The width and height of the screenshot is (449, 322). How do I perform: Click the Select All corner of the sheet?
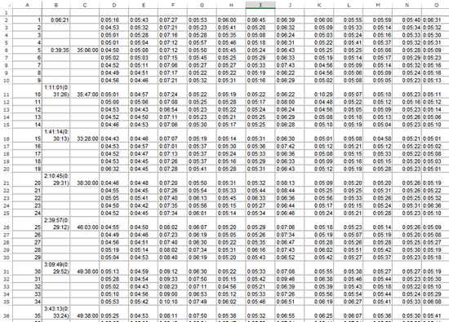[7, 5]
